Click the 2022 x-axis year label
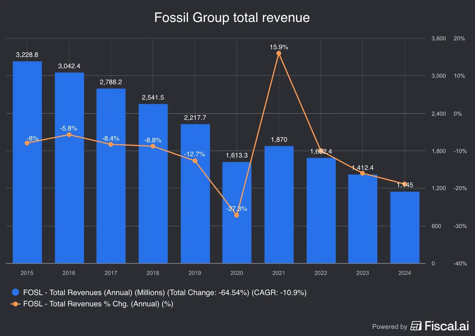This screenshot has width=475, height=336. [321, 273]
